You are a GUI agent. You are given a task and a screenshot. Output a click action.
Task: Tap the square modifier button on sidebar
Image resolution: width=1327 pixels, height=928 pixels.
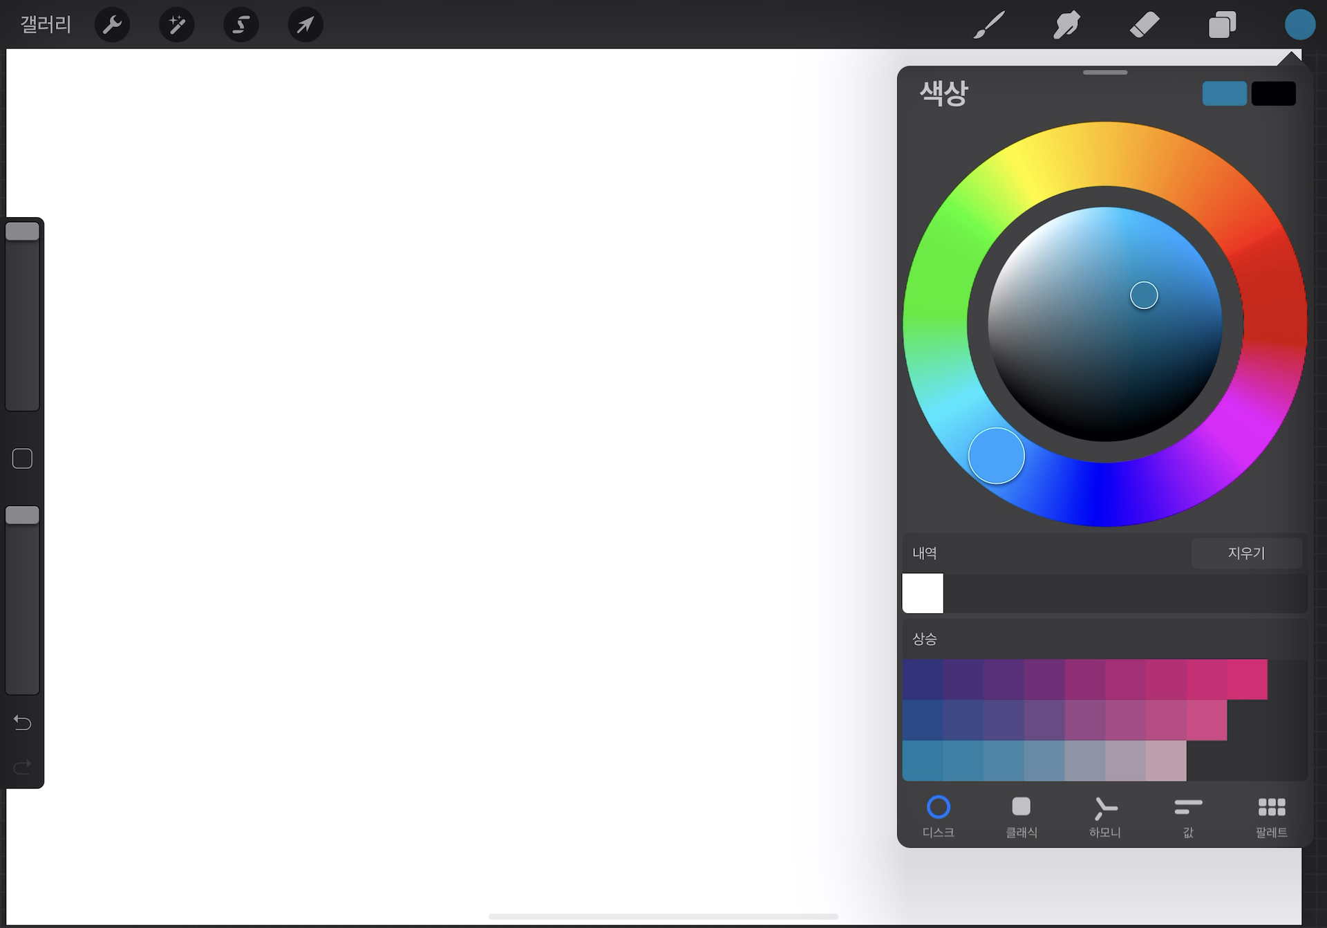[x=22, y=458]
